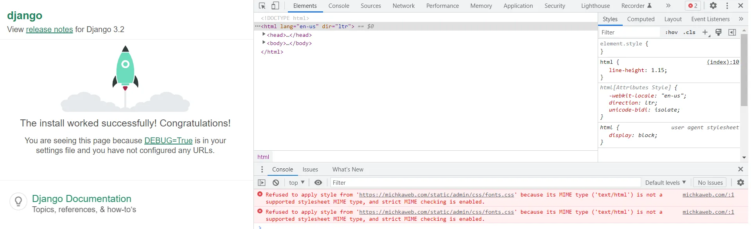Viewport: 751px width, 229px height.
Task: Select the drawer Issues tab
Action: pos(310,169)
